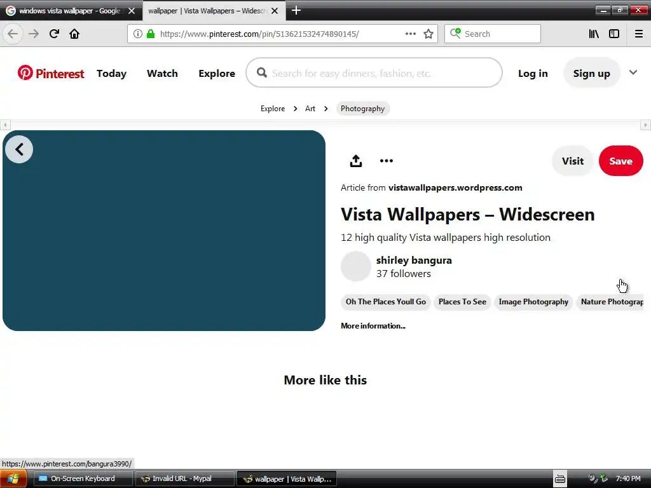The width and height of the screenshot is (651, 488).
Task: Open the browser home page
Action: click(x=74, y=34)
